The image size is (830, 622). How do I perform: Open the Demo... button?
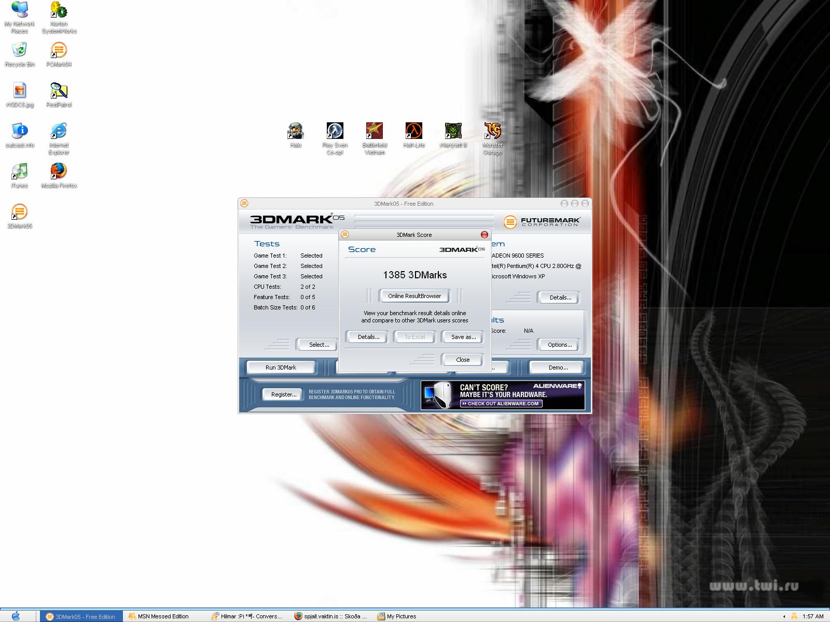click(x=558, y=367)
